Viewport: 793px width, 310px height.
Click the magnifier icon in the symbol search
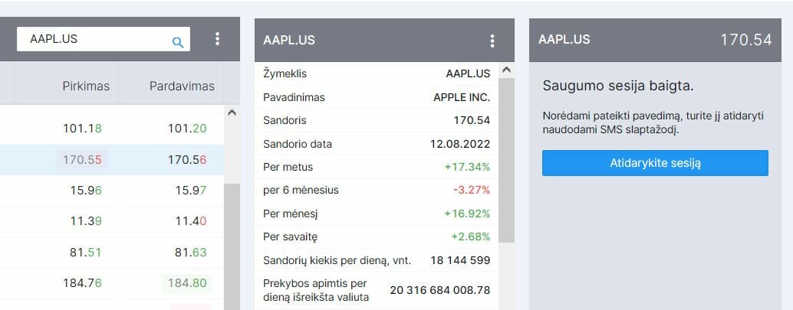[x=178, y=41]
